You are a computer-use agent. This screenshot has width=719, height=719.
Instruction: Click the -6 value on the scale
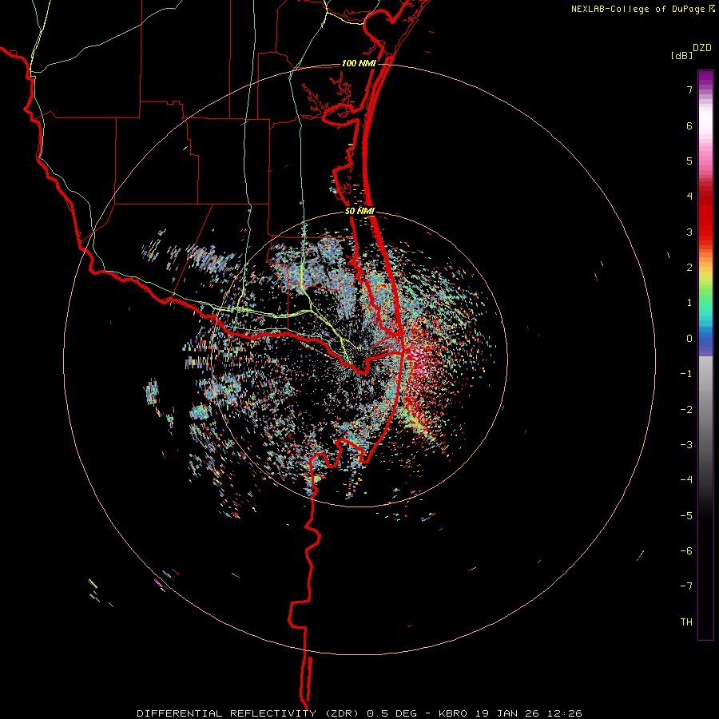coord(686,551)
